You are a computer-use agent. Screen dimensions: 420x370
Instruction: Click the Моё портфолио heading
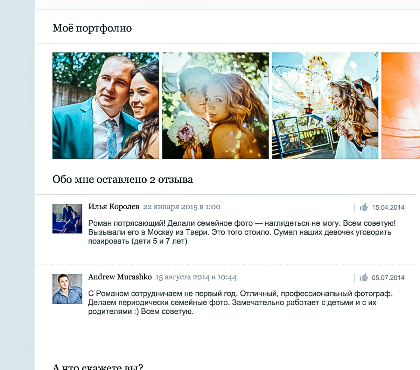pos(92,28)
